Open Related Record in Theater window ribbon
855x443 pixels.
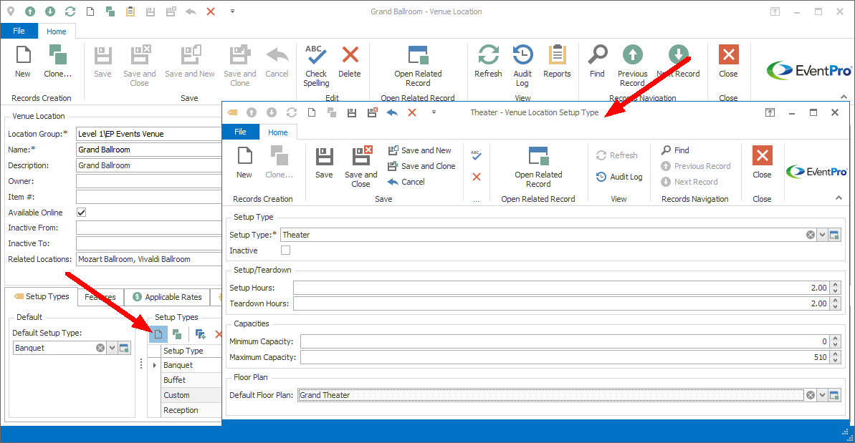click(538, 167)
